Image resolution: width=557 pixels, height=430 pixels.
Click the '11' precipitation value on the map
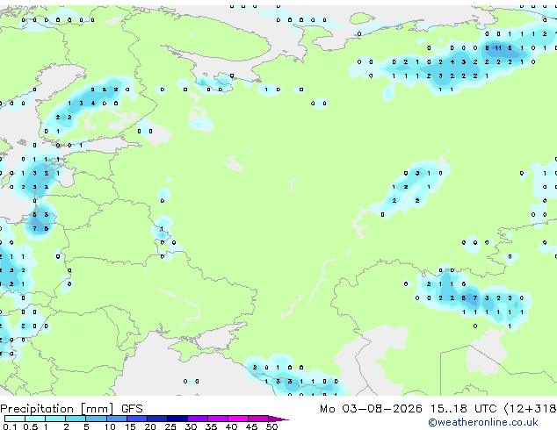pyautogui.click(x=498, y=48)
